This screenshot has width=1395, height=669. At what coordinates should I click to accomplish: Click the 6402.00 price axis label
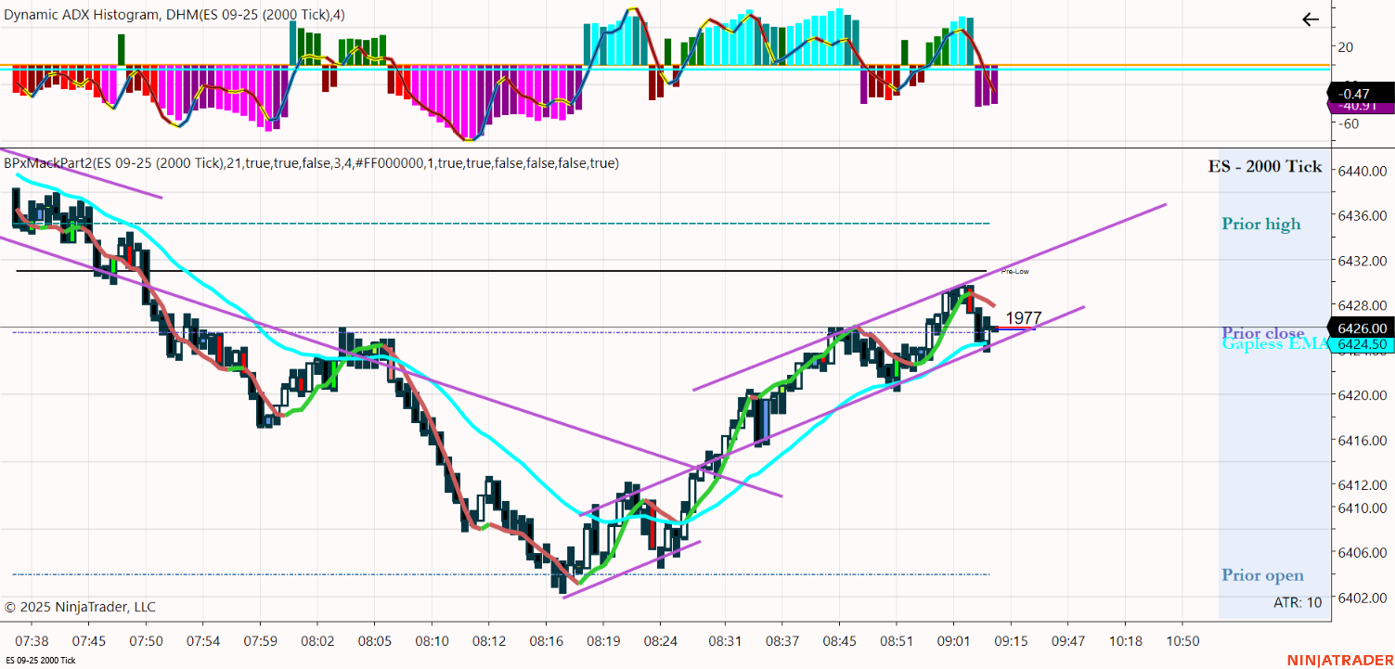pyautogui.click(x=1363, y=597)
